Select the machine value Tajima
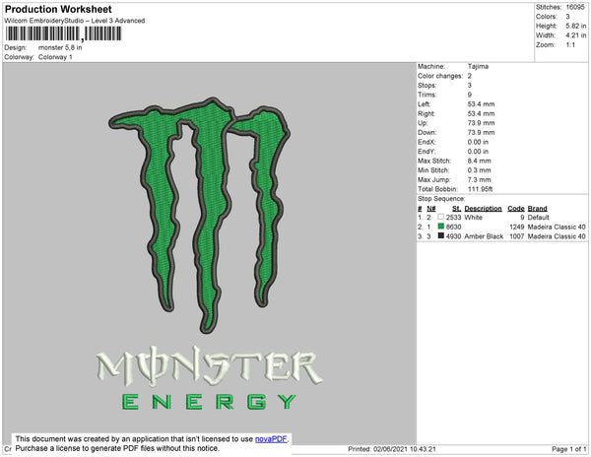The width and height of the screenshot is (591, 457). coord(478,66)
